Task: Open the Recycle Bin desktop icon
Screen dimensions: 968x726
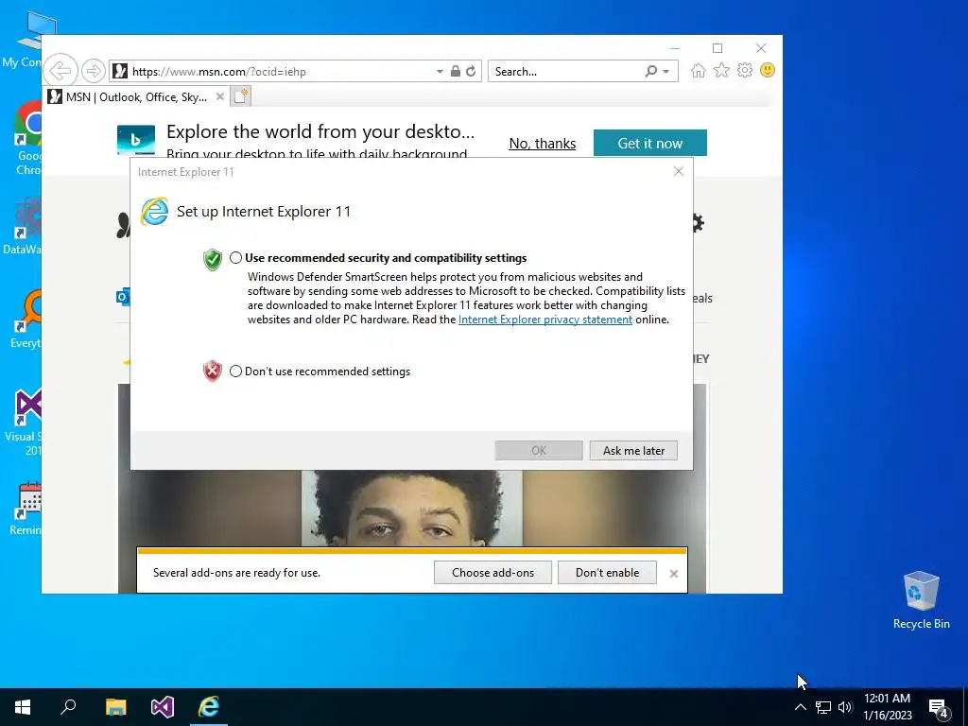Action: click(x=921, y=599)
